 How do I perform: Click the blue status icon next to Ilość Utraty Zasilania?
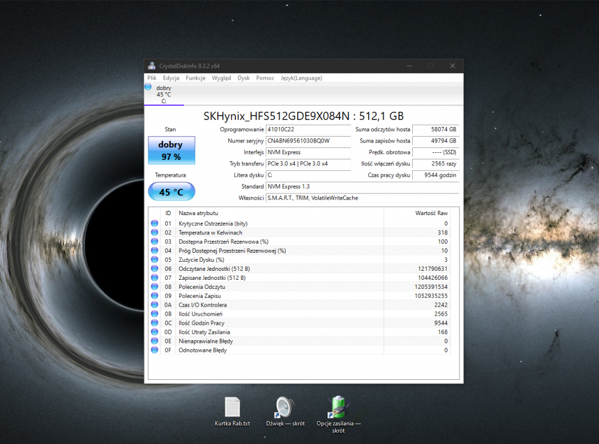point(155,331)
